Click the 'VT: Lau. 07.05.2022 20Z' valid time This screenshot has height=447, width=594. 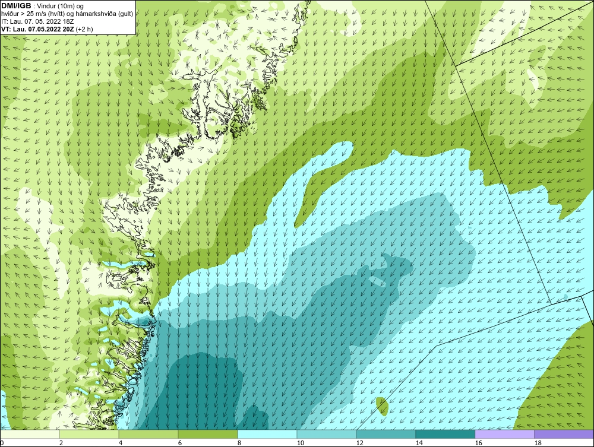click(38, 29)
